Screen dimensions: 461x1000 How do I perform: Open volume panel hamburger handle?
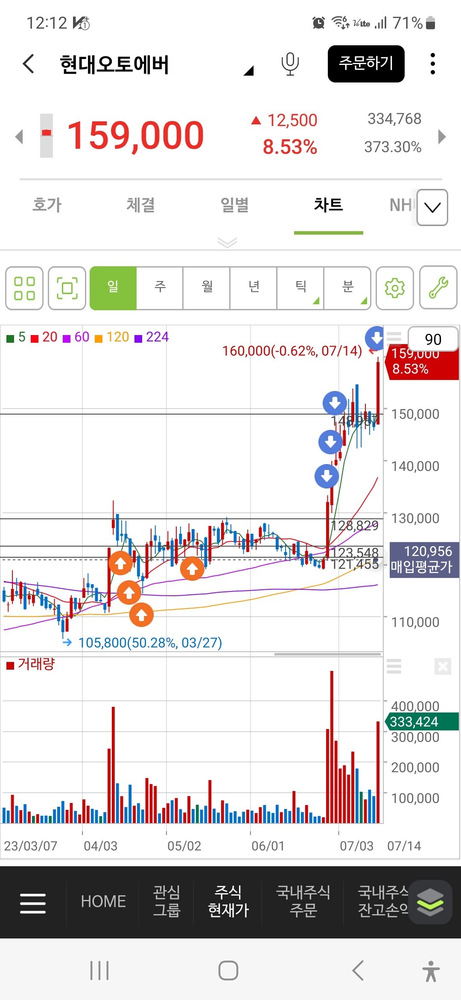tap(394, 666)
